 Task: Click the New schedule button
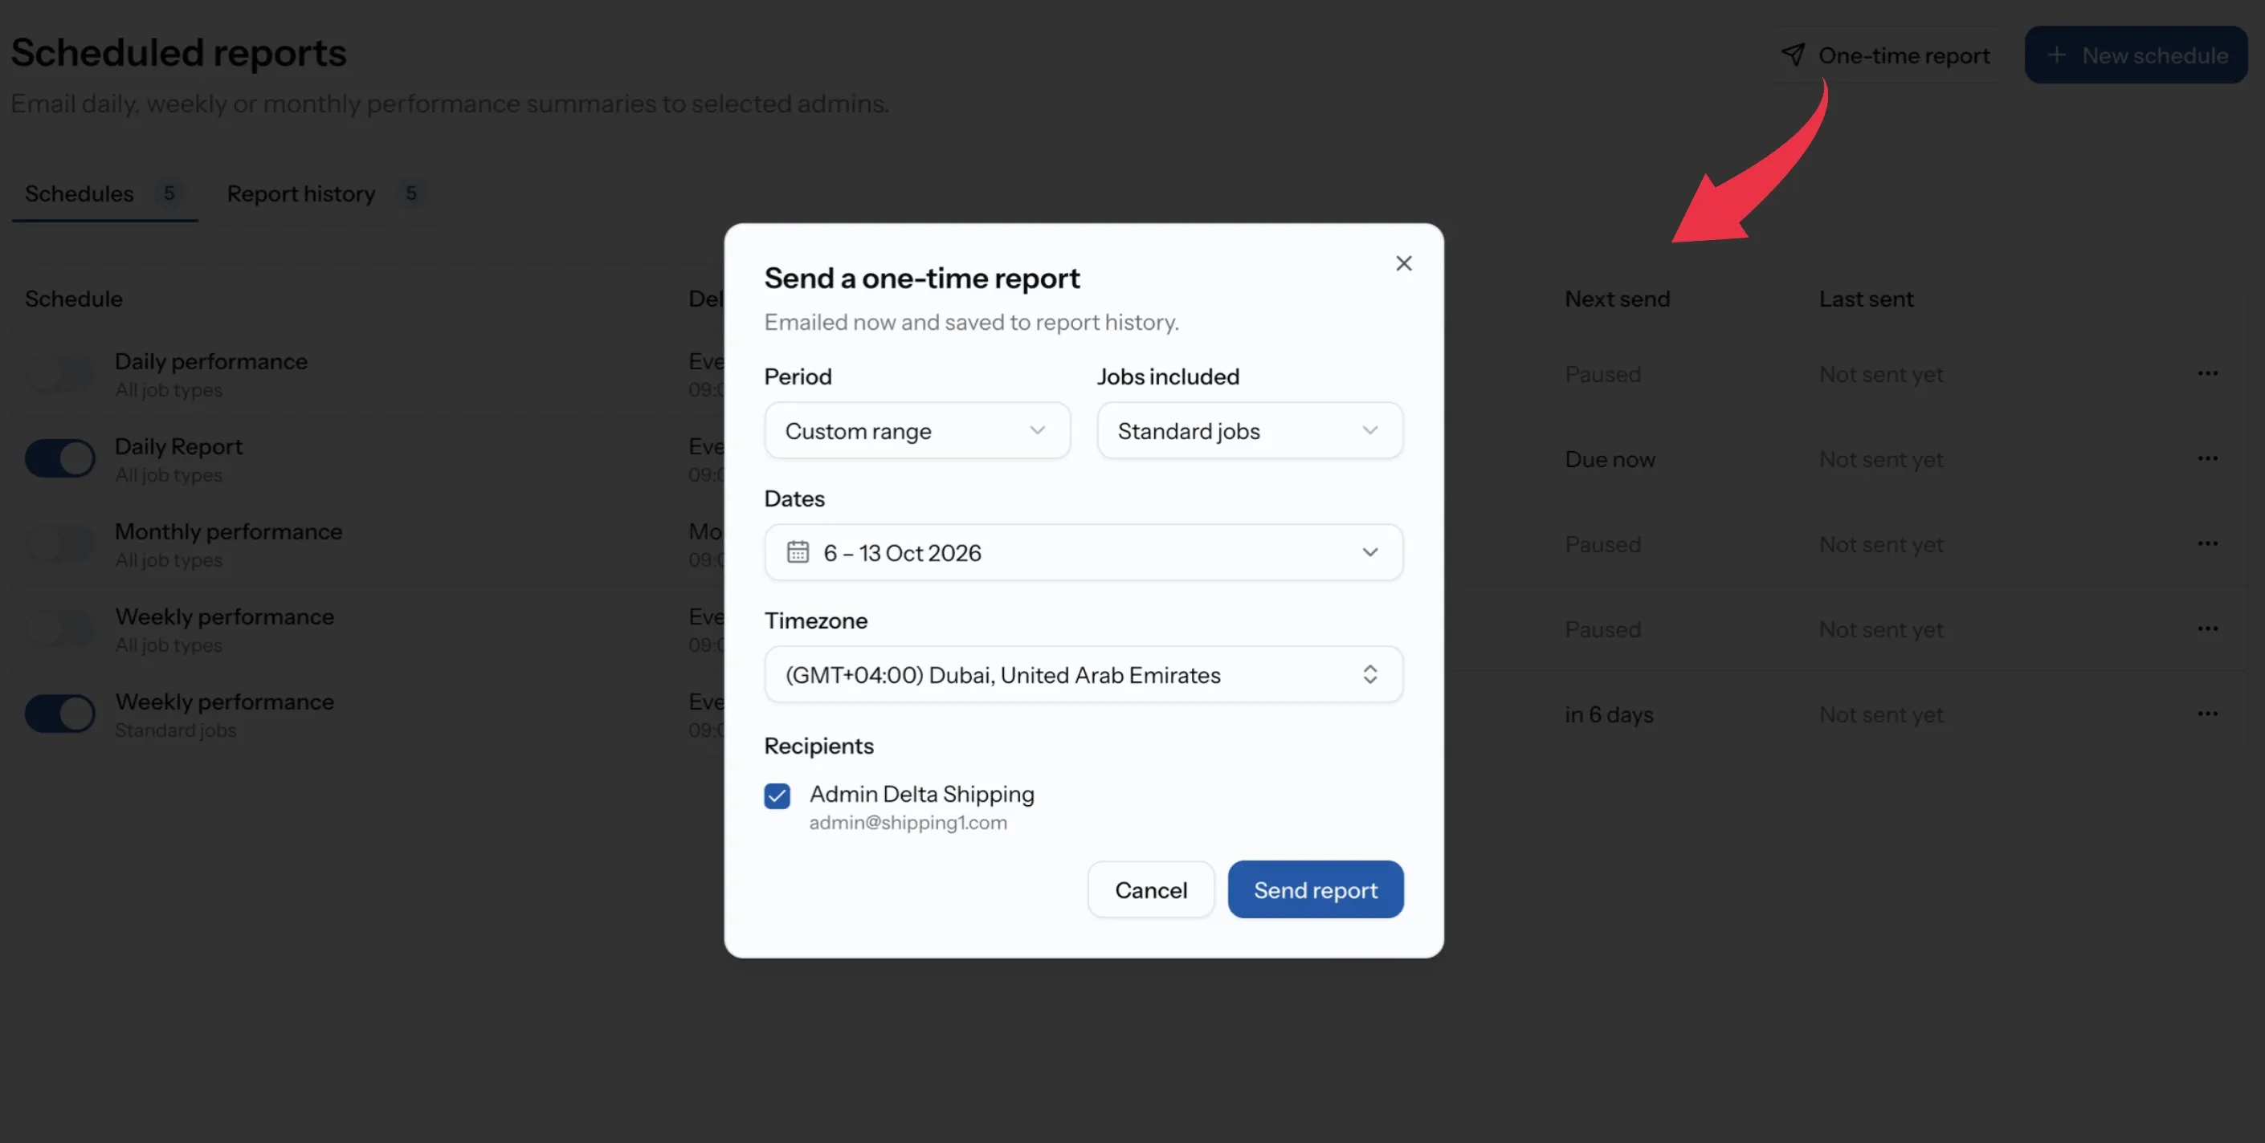2136,55
